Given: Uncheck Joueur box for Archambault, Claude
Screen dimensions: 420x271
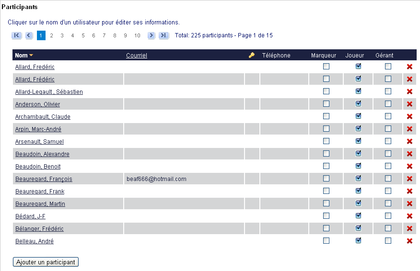Looking at the screenshot, I should 358,116.
